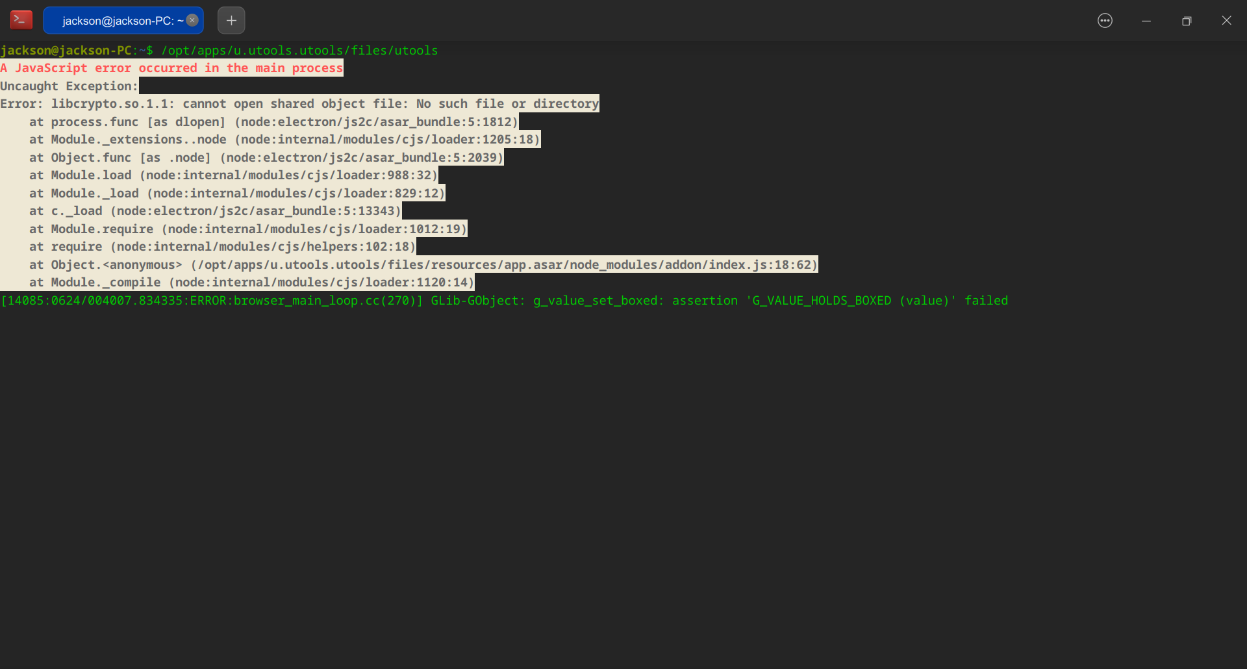Click the 'Module._extensions..node' stack line

pos(284,140)
